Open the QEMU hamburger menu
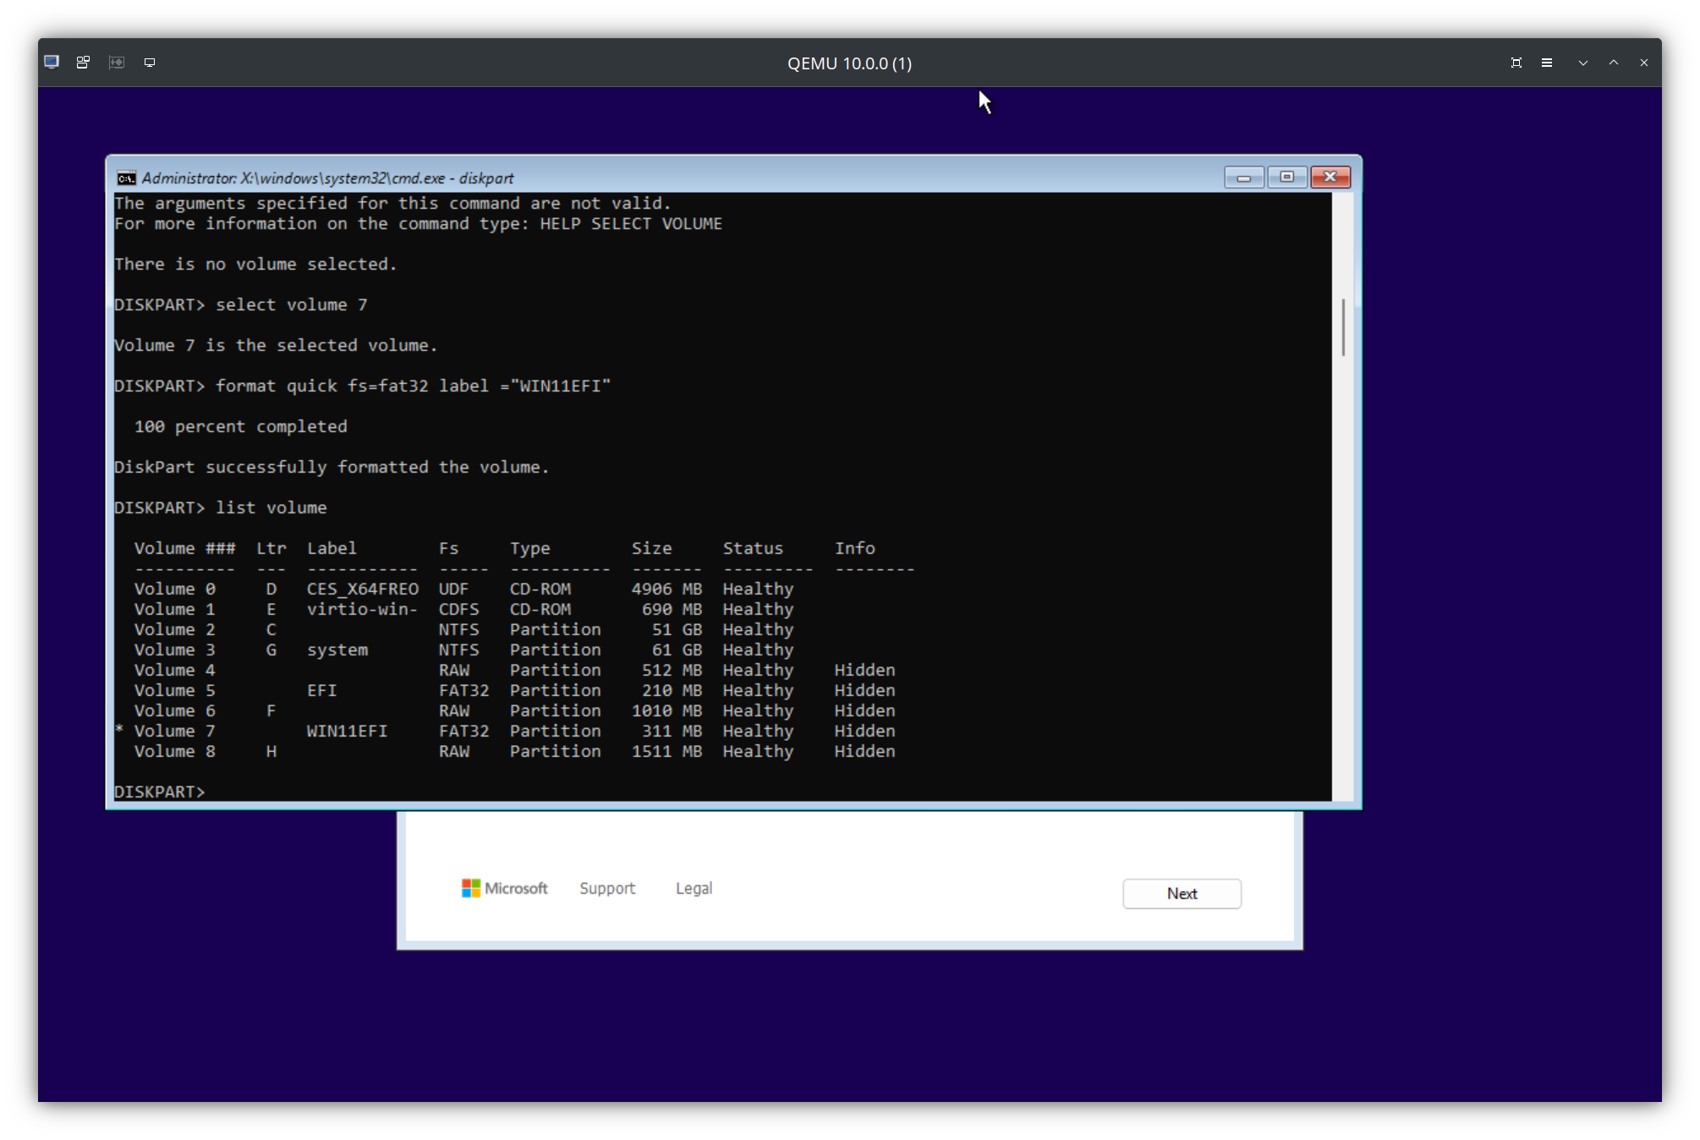The image size is (1700, 1140). [1547, 62]
